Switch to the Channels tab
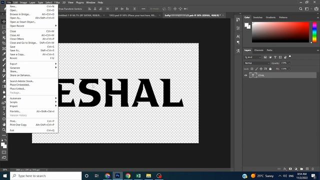Screen dimensions: 320x180 pos(258,50)
